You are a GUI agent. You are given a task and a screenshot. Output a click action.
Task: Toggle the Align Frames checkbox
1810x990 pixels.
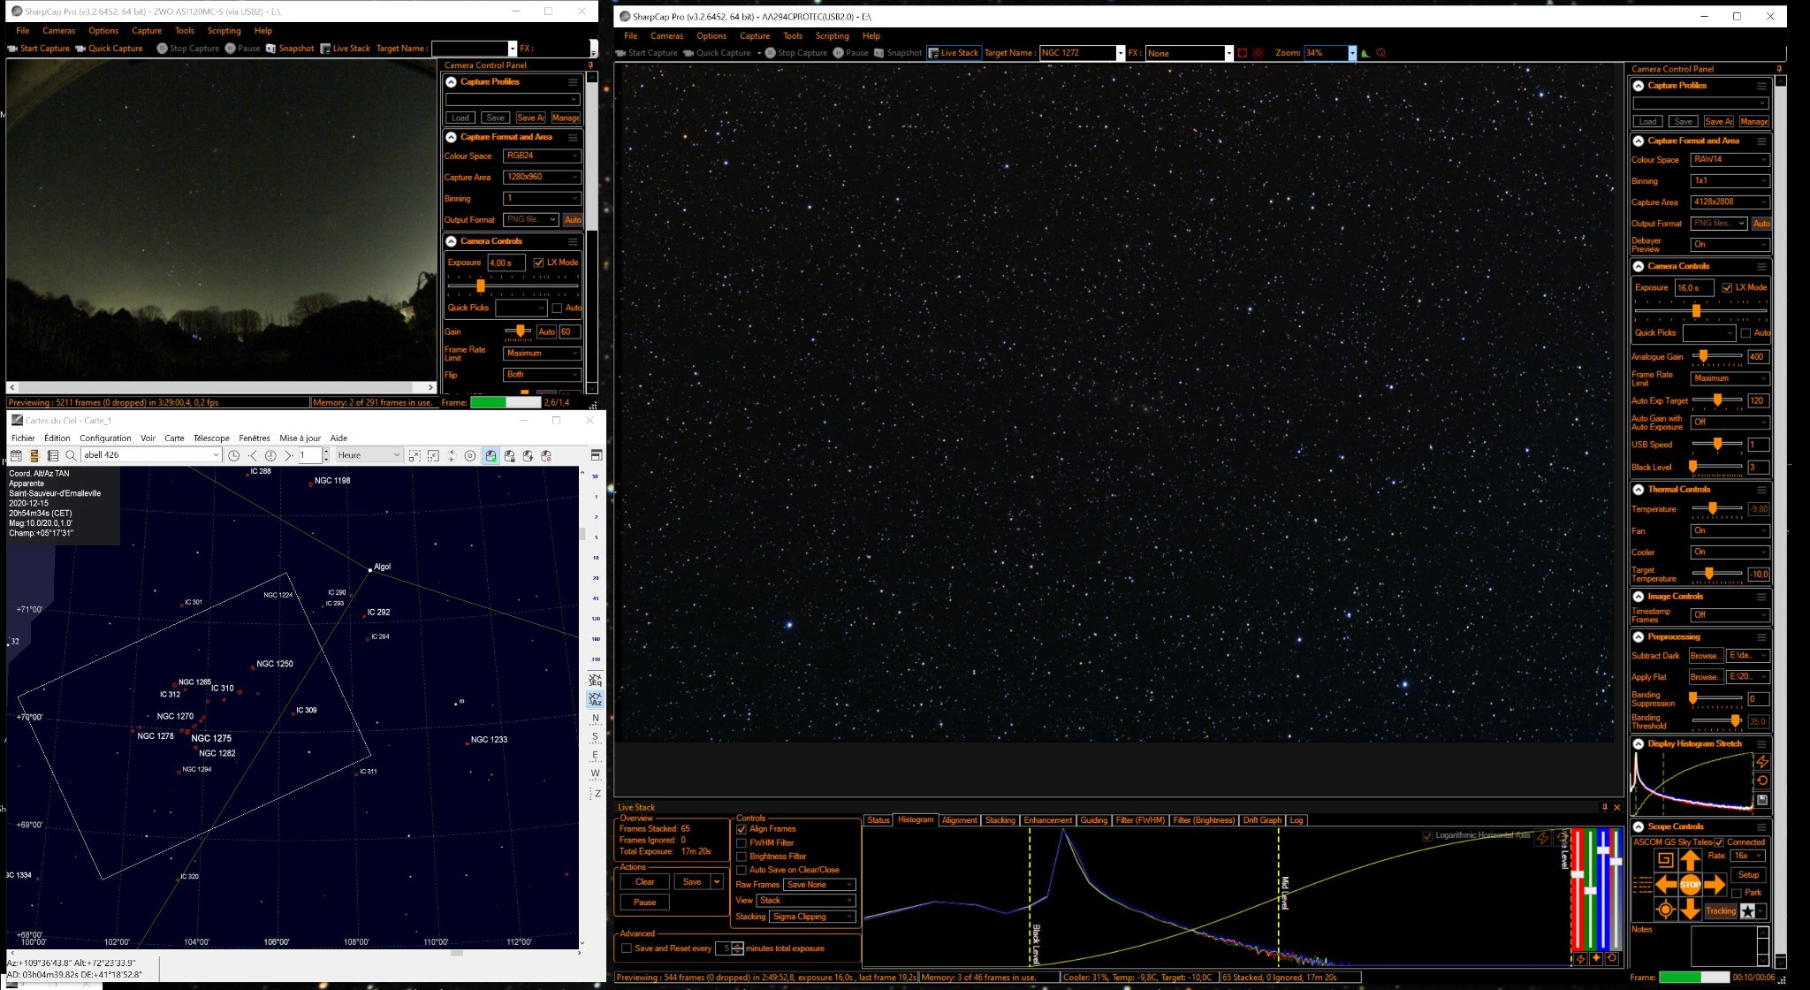coord(741,829)
